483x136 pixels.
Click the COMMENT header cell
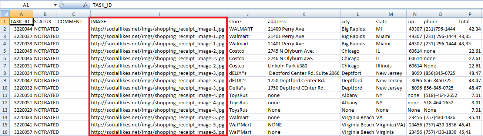click(74, 21)
